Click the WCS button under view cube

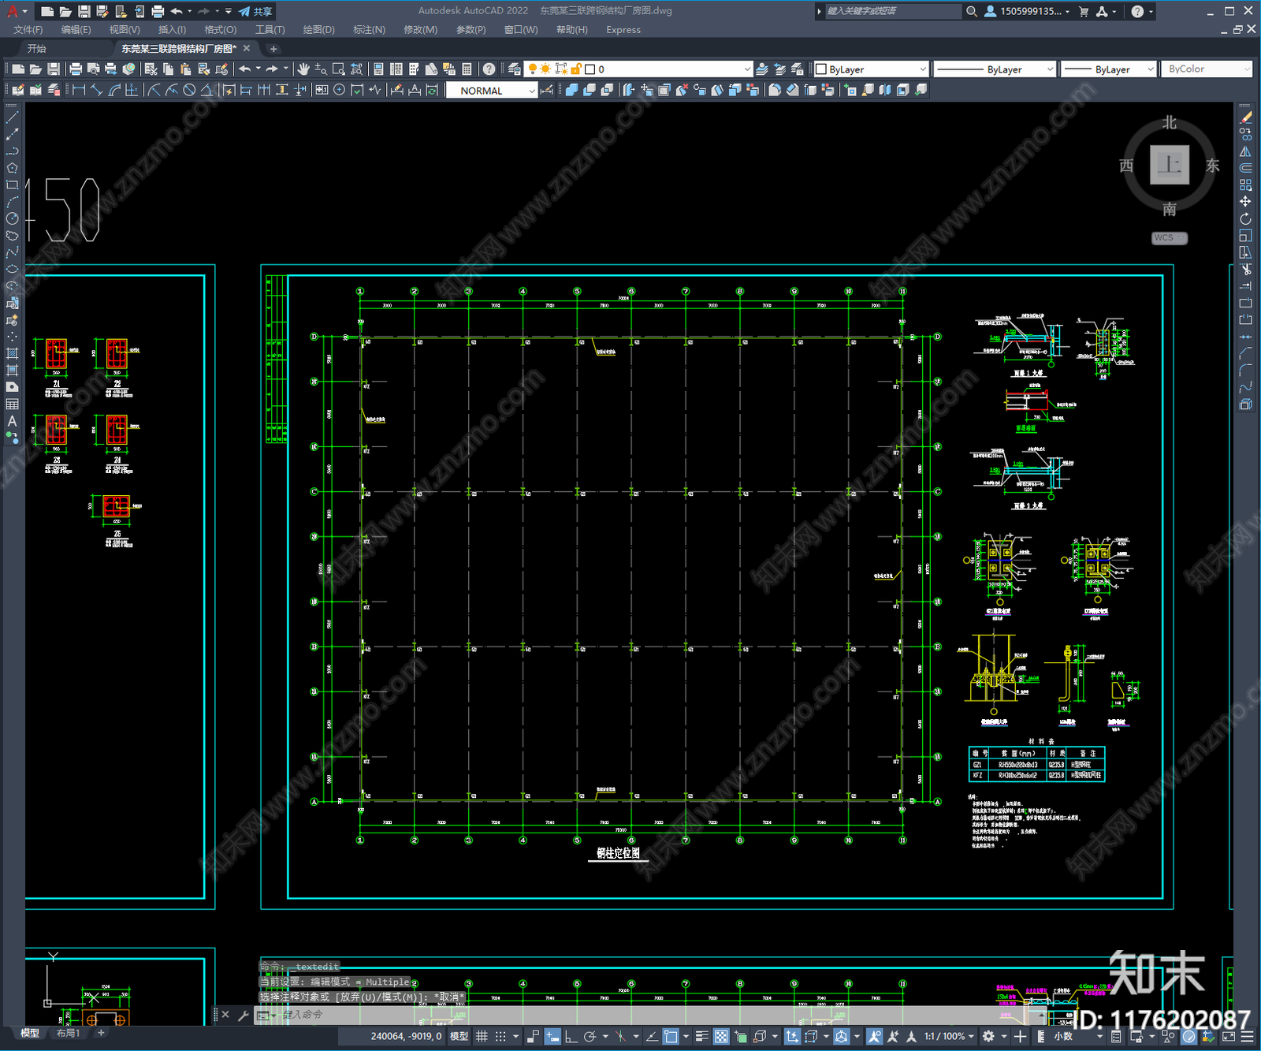[1169, 238]
